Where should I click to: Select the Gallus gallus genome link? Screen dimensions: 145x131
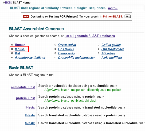[x=111, y=45]
